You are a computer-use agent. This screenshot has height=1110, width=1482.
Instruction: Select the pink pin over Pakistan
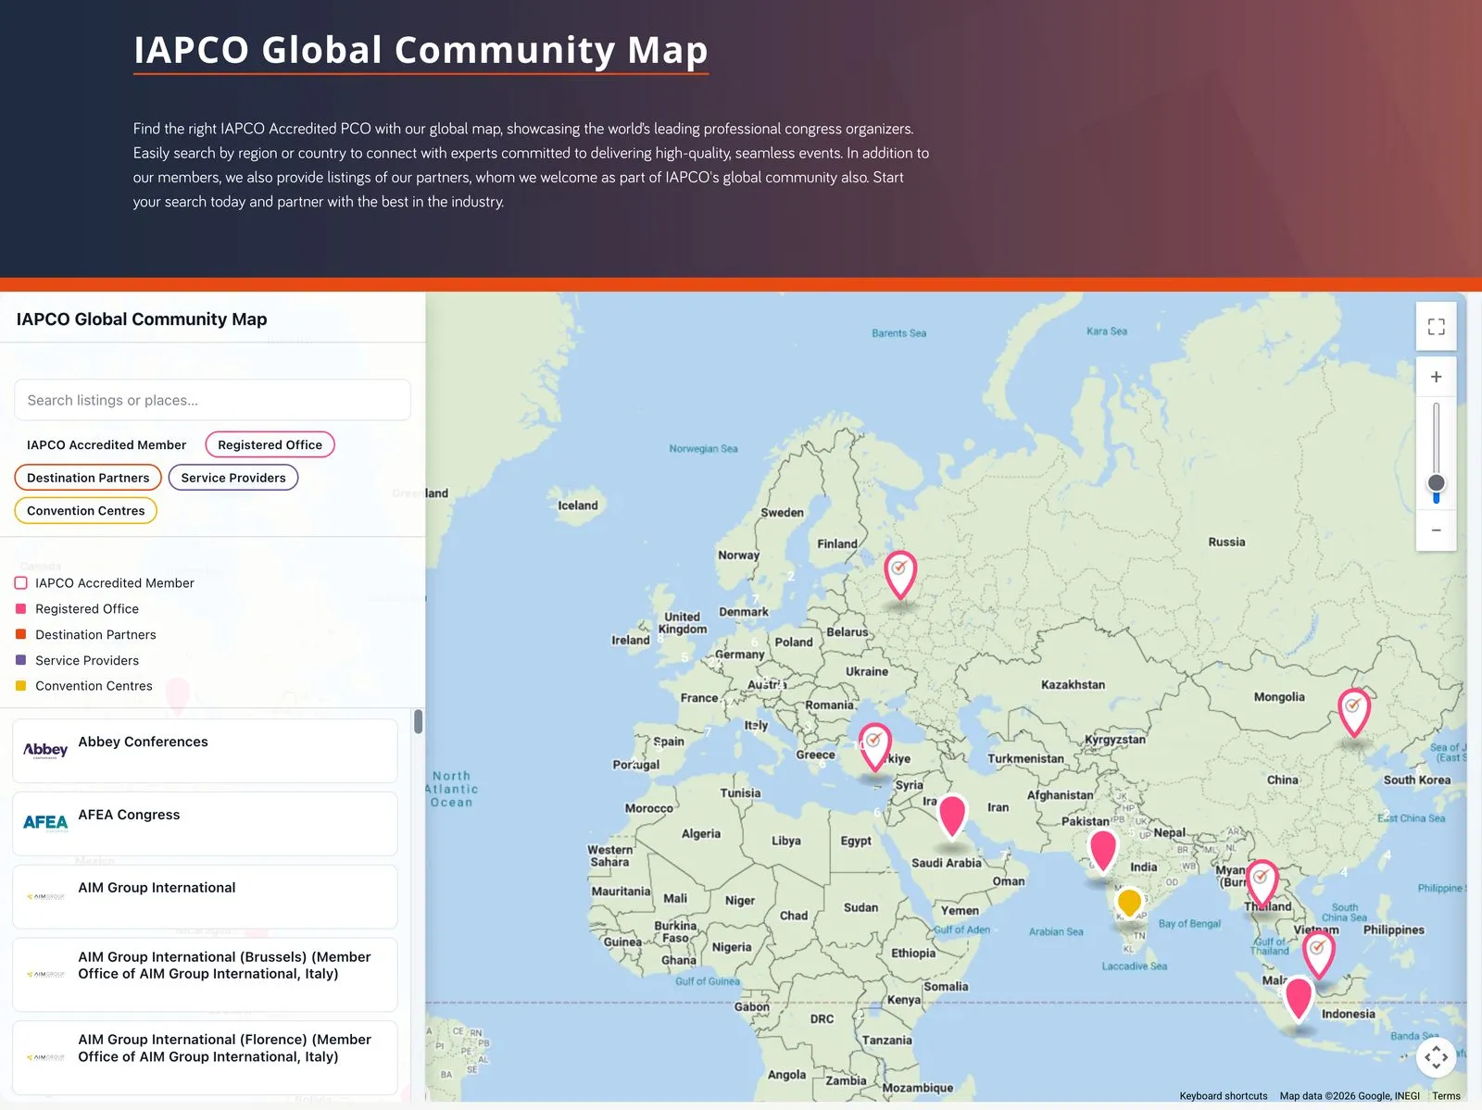tap(1102, 851)
